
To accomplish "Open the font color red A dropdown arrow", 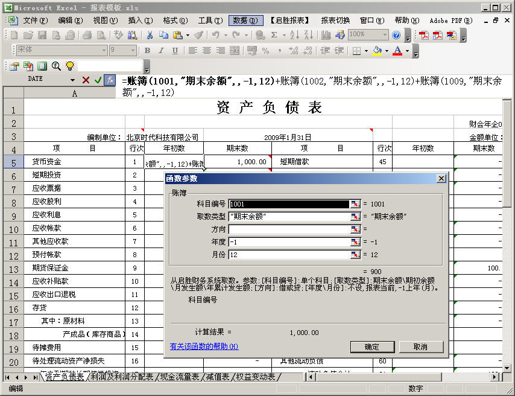I will (x=407, y=51).
